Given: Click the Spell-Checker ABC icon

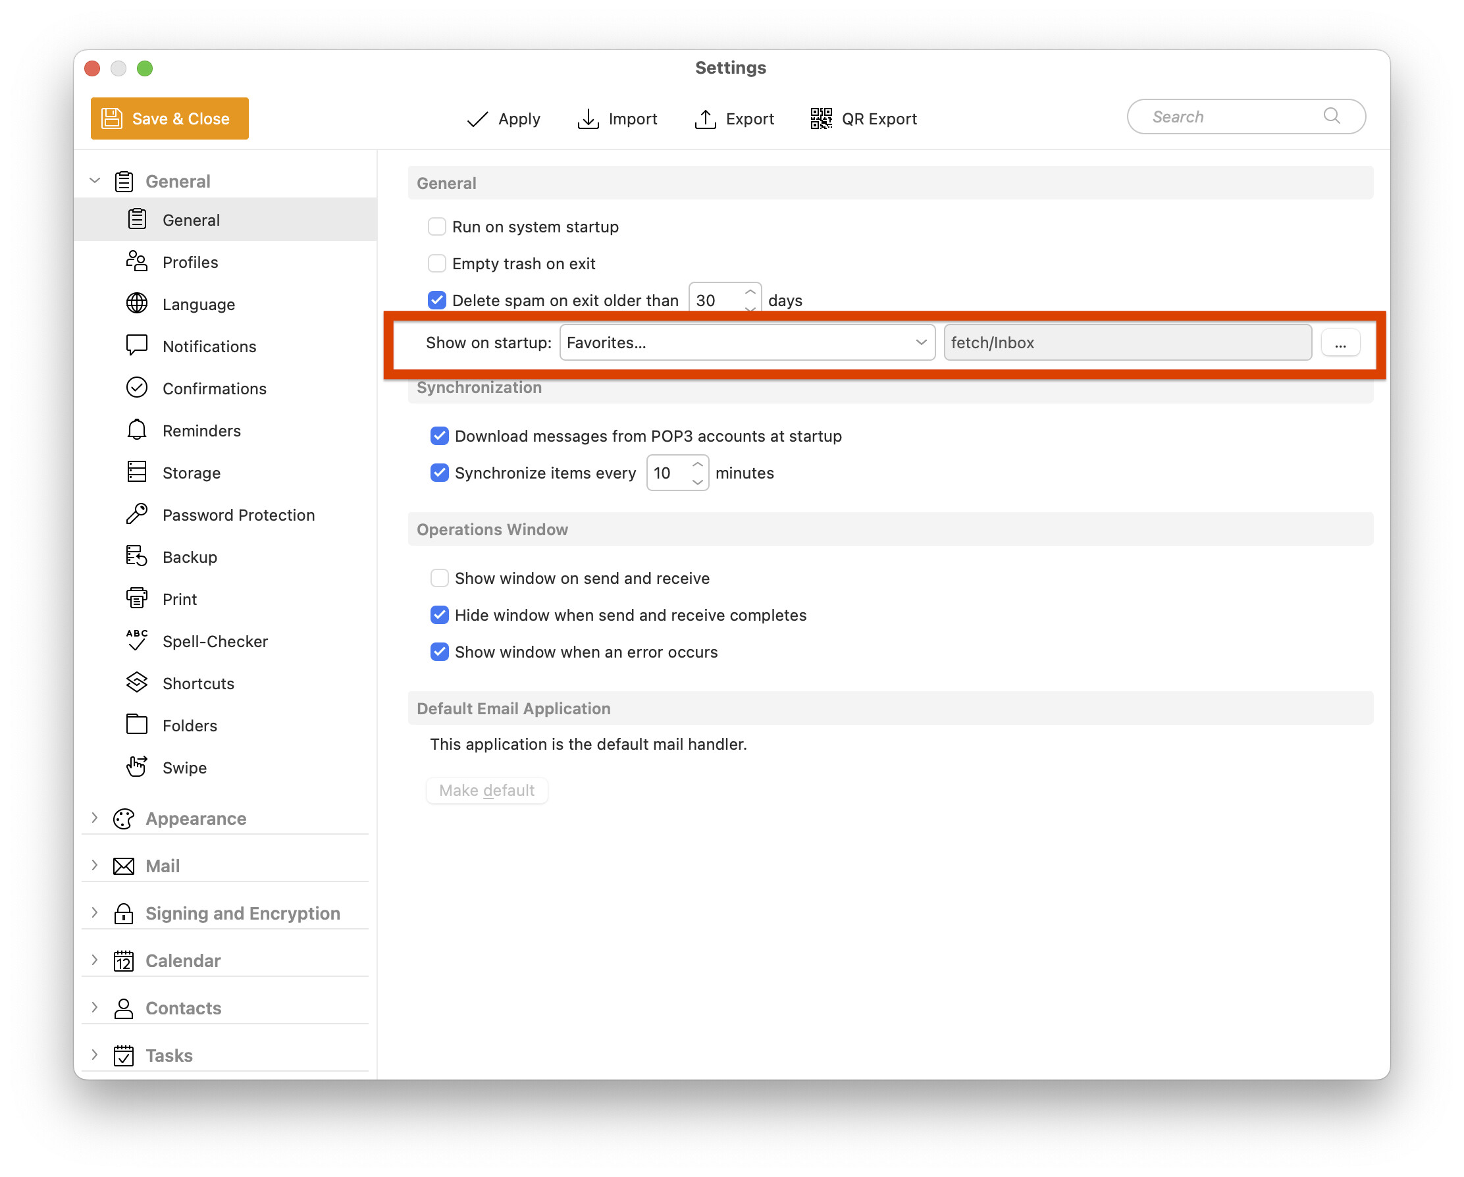Looking at the screenshot, I should pos(136,641).
